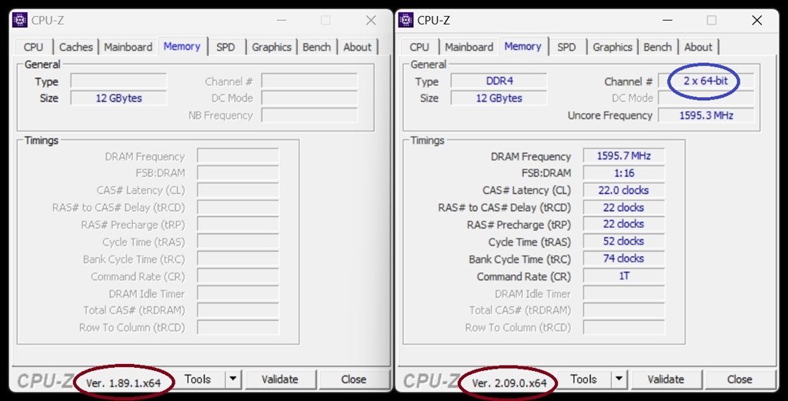Open SPD tab in left CPU-Z window
This screenshot has height=401, width=788.
[x=225, y=47]
